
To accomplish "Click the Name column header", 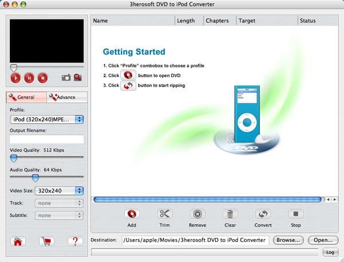I will 133,21.
